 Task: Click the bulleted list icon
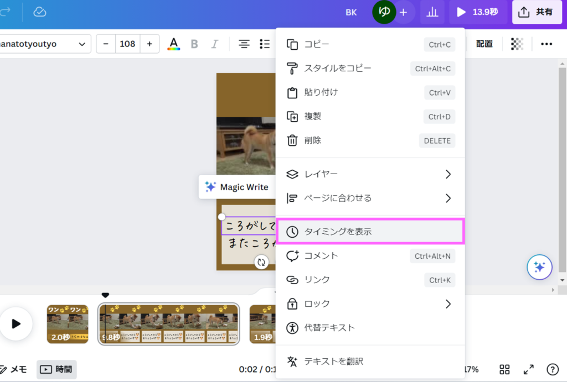(265, 44)
